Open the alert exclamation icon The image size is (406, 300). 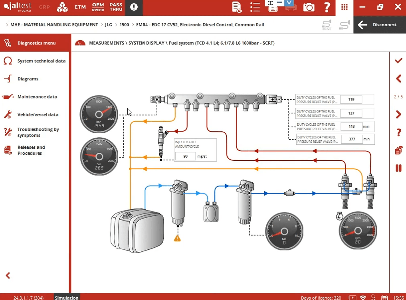coord(134,7)
